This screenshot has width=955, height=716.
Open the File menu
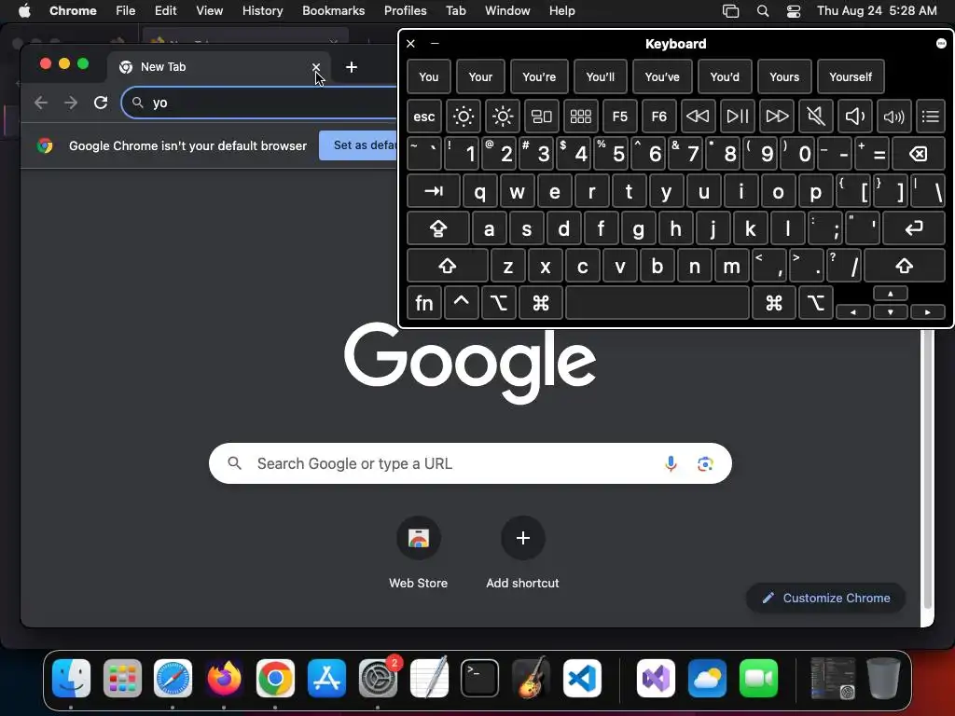[x=126, y=10]
